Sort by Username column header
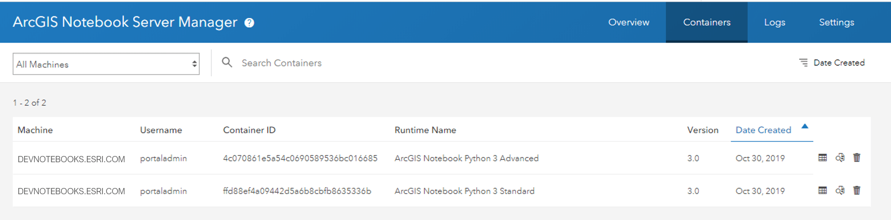Viewport: 891px width, 220px height. pos(161,130)
